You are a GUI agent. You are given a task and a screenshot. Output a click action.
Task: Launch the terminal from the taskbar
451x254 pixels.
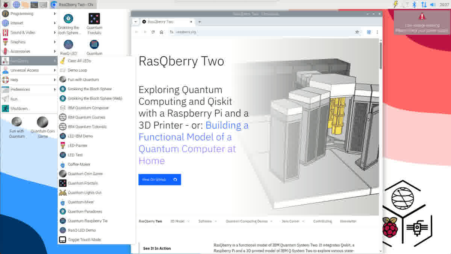(34, 5)
